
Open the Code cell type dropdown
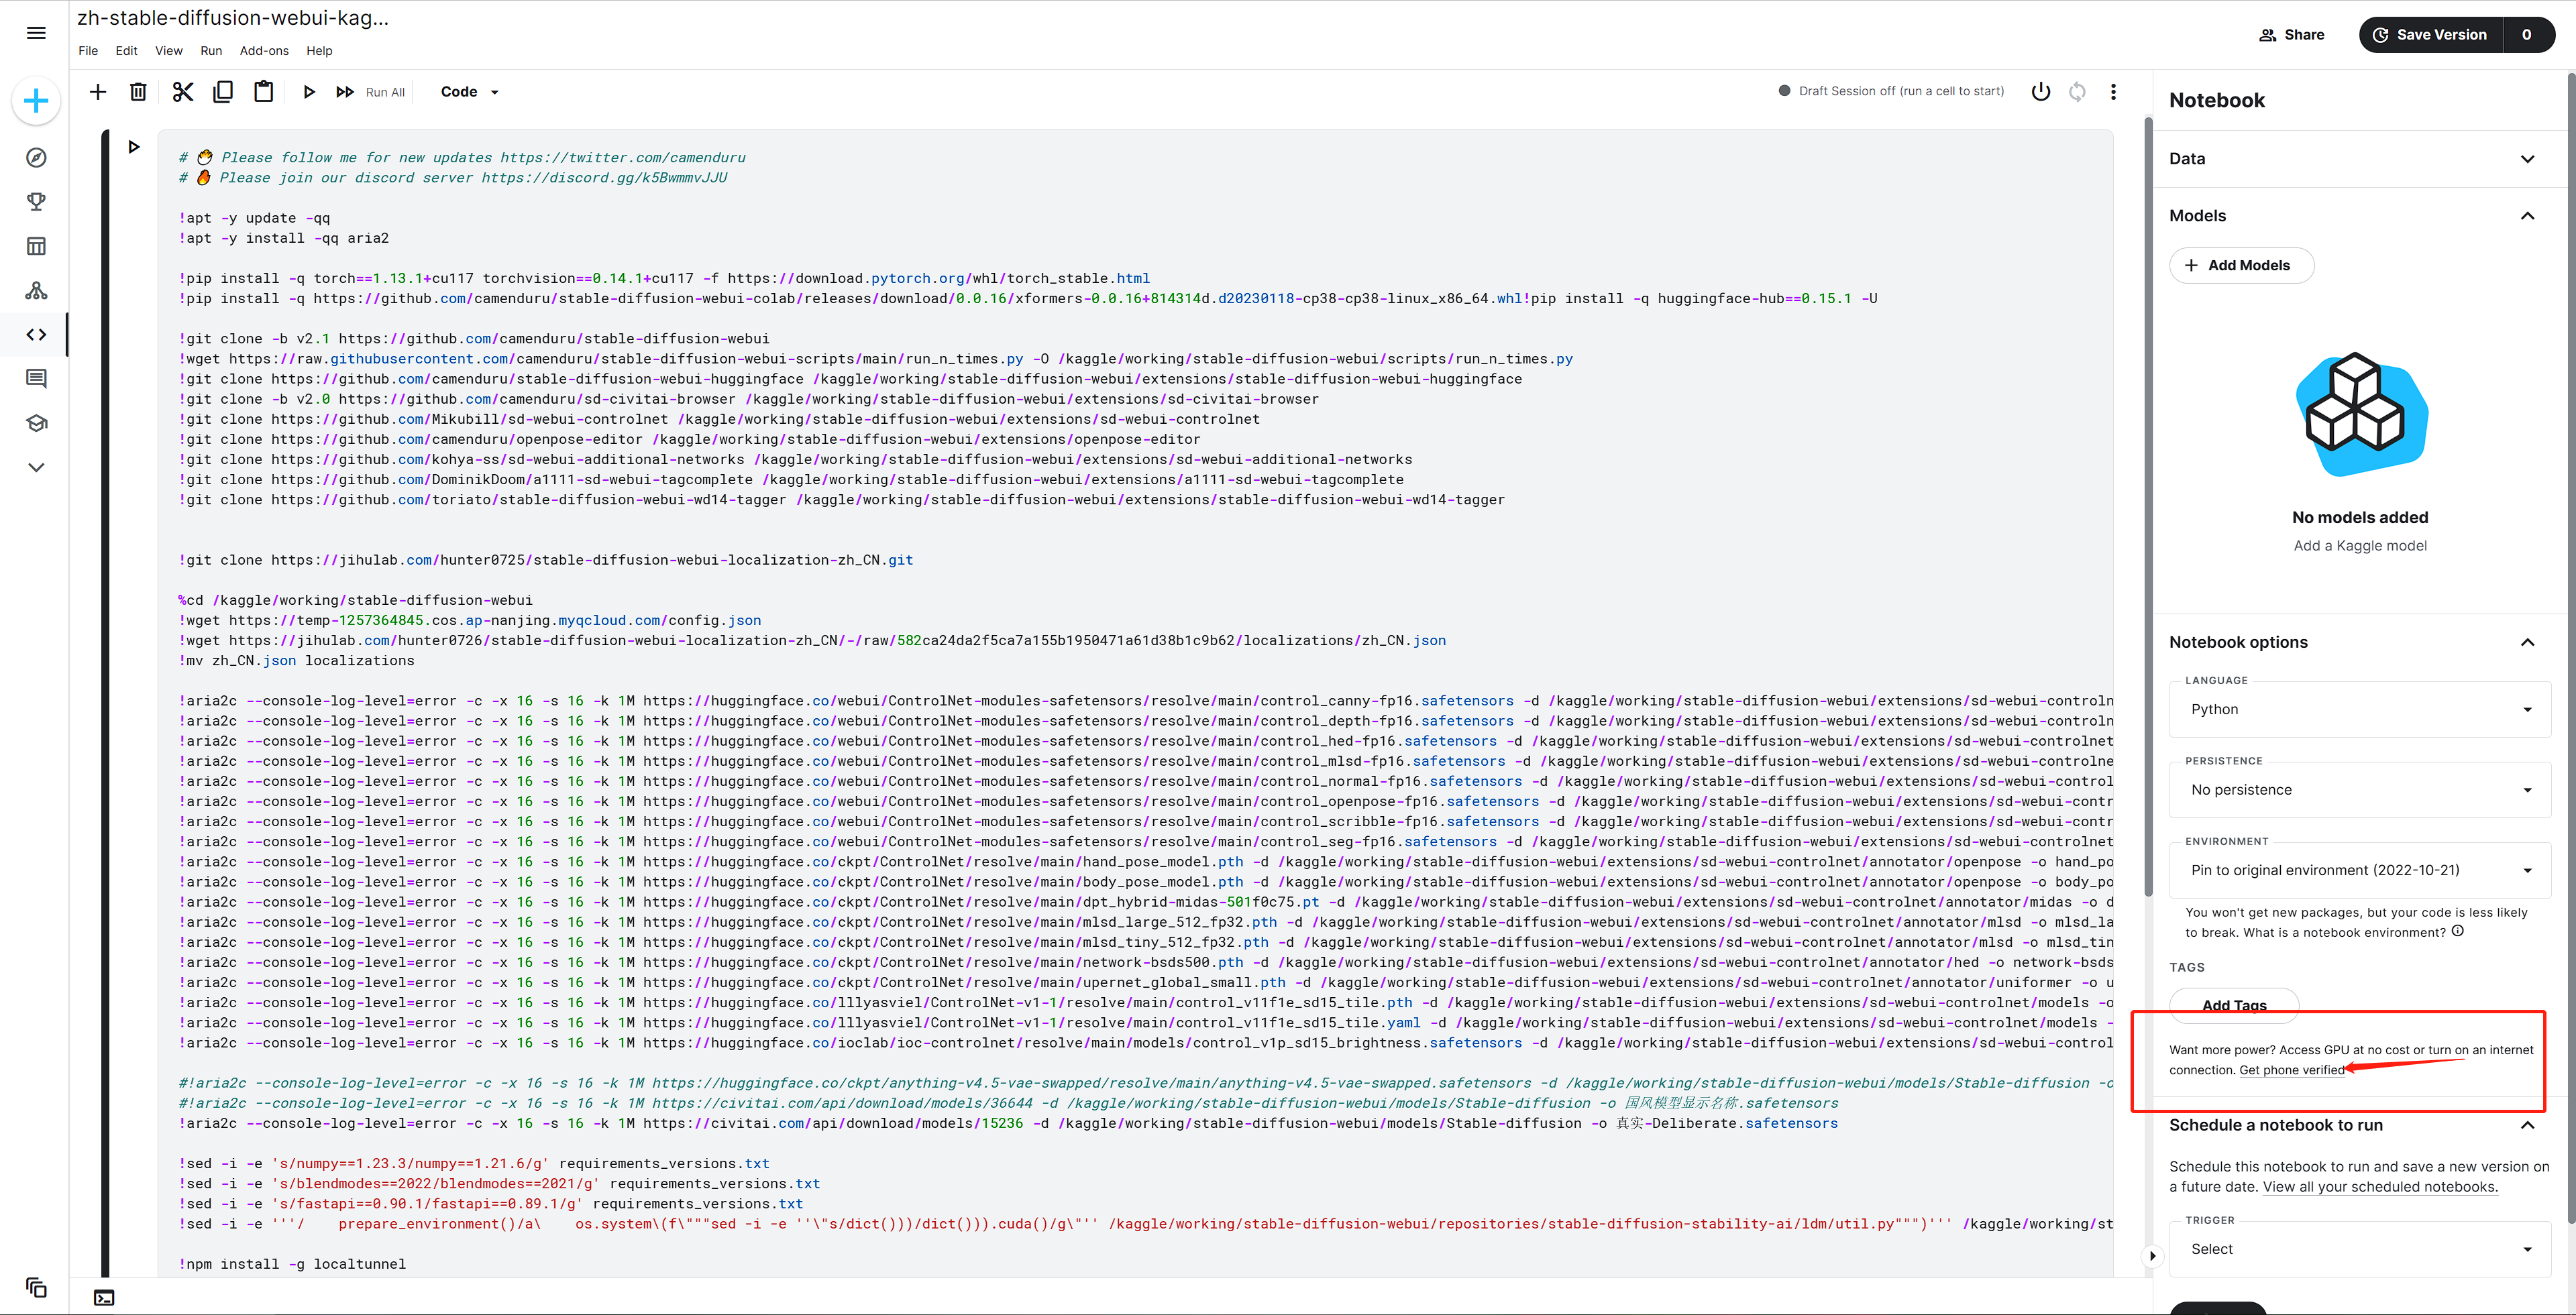(x=469, y=92)
